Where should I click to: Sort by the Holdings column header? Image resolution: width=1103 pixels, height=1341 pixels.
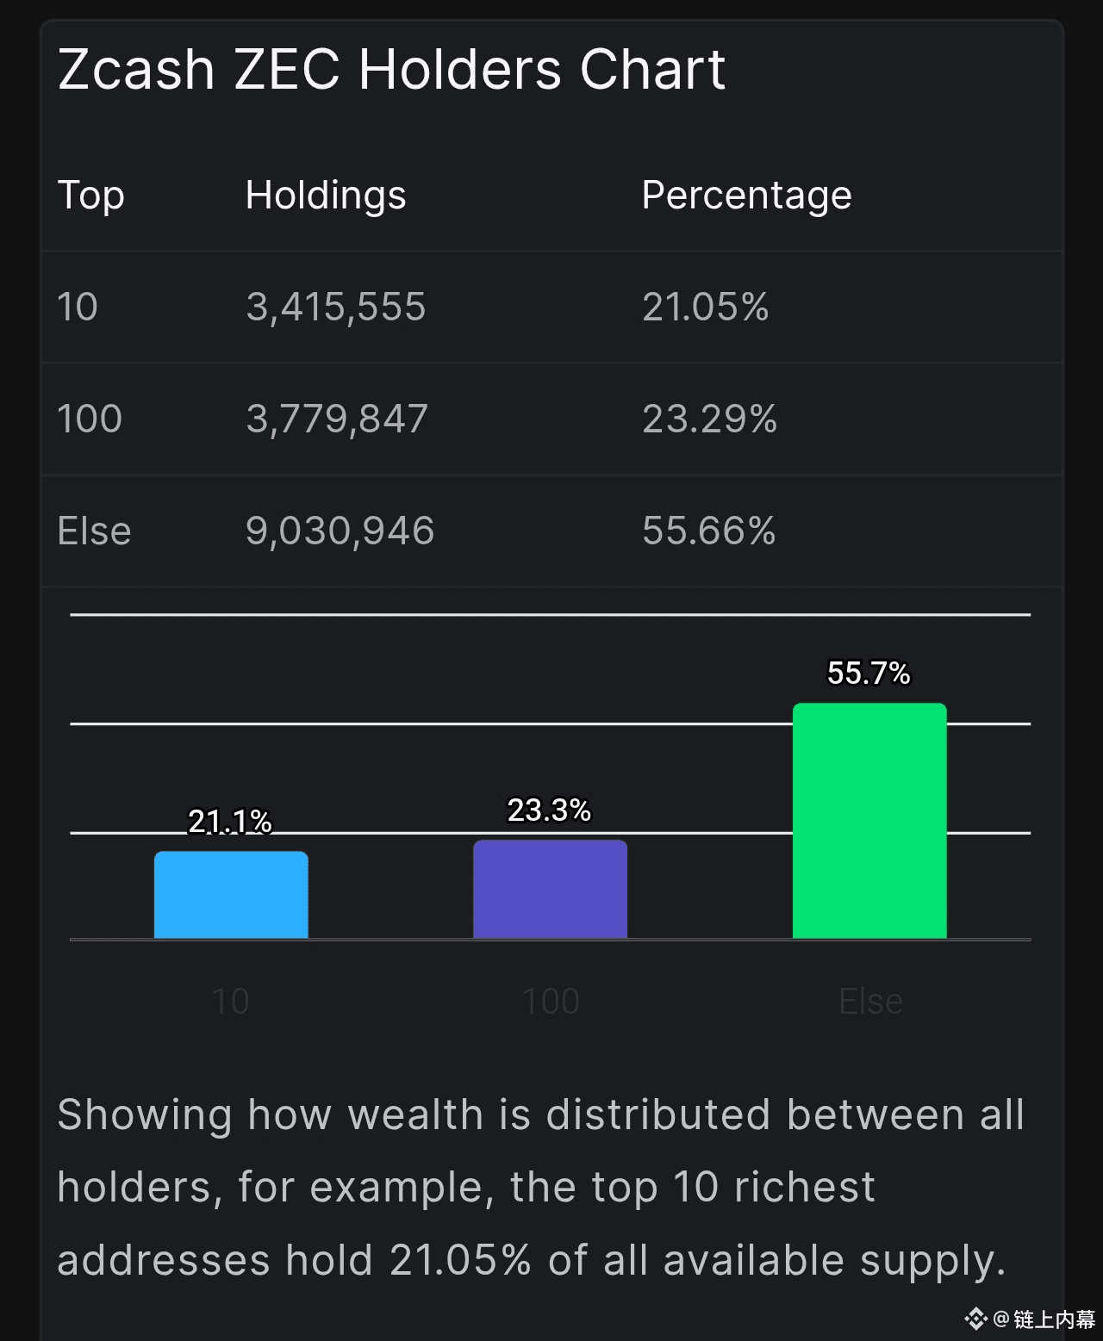[326, 196]
